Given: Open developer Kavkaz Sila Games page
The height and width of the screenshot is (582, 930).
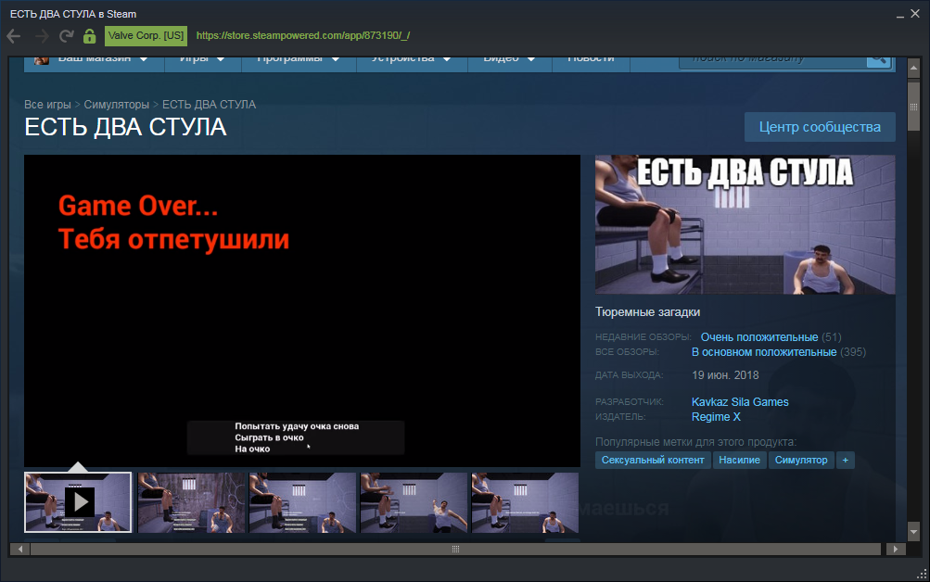Looking at the screenshot, I should coord(740,402).
